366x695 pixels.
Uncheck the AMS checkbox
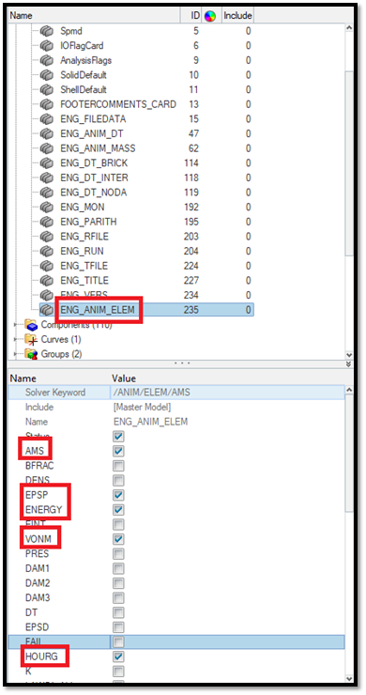pos(118,451)
